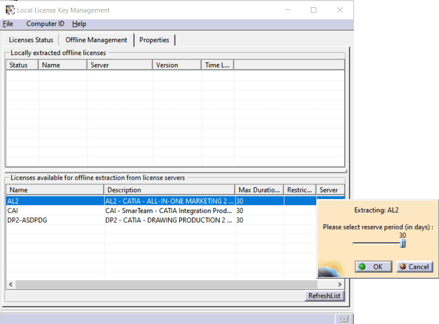This screenshot has height=324, width=439.
Task: Click the Server column header in available licenses
Action: click(x=331, y=190)
